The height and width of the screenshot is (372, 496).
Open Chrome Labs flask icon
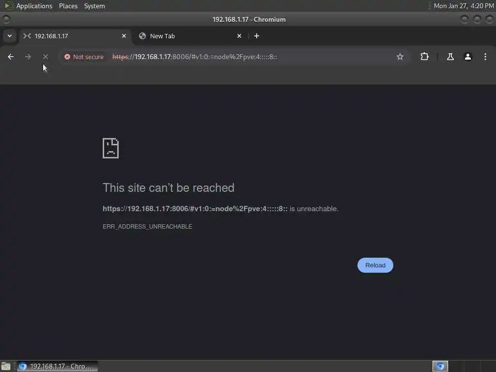[x=450, y=57]
